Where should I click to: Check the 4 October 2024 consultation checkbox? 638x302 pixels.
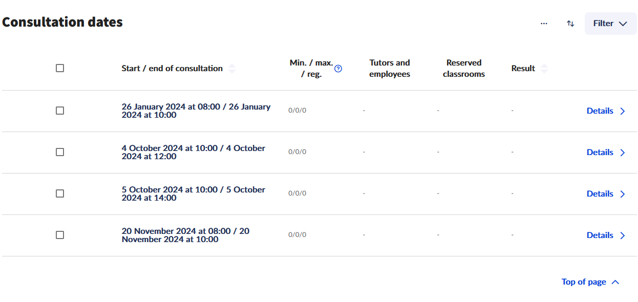point(60,152)
